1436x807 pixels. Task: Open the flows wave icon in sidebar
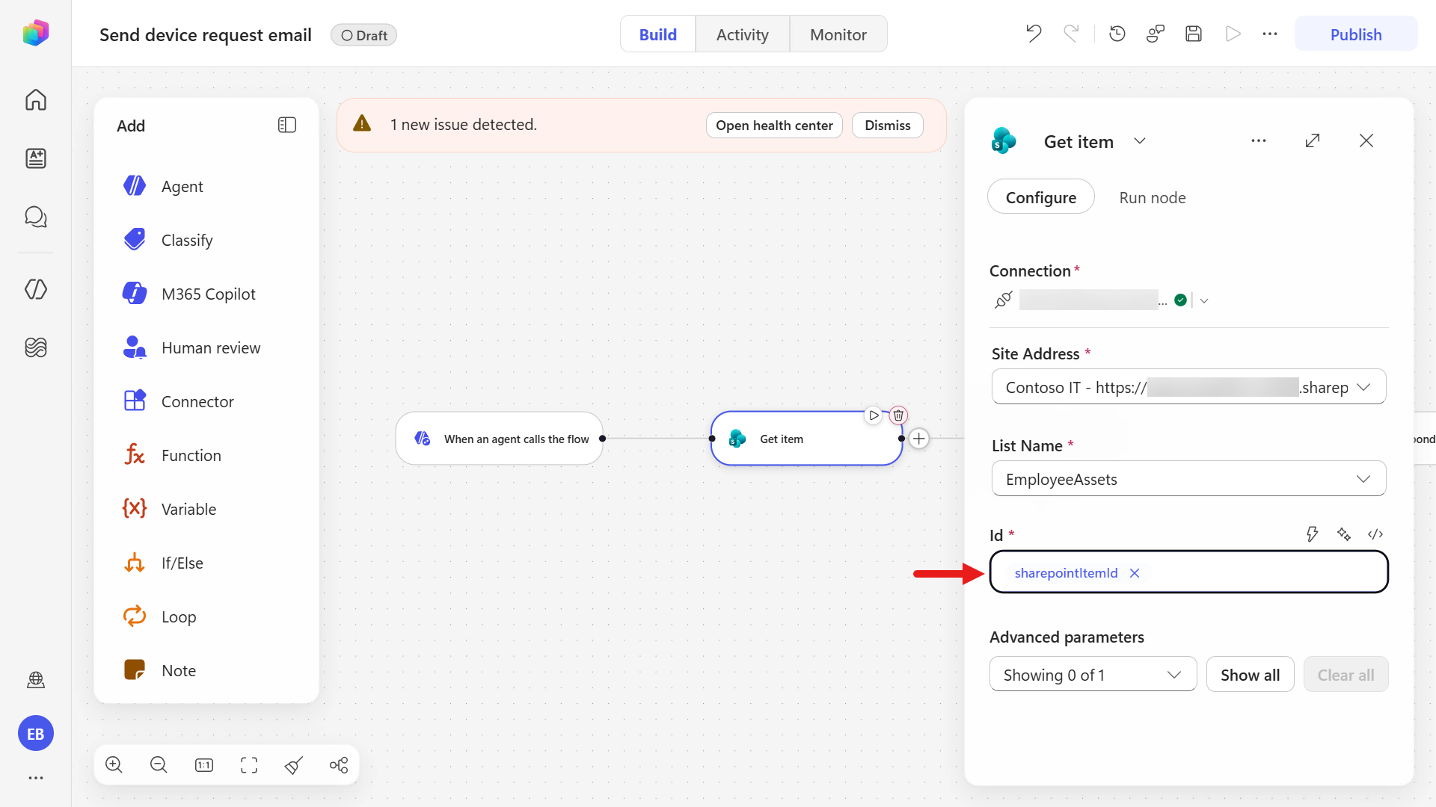pos(36,347)
